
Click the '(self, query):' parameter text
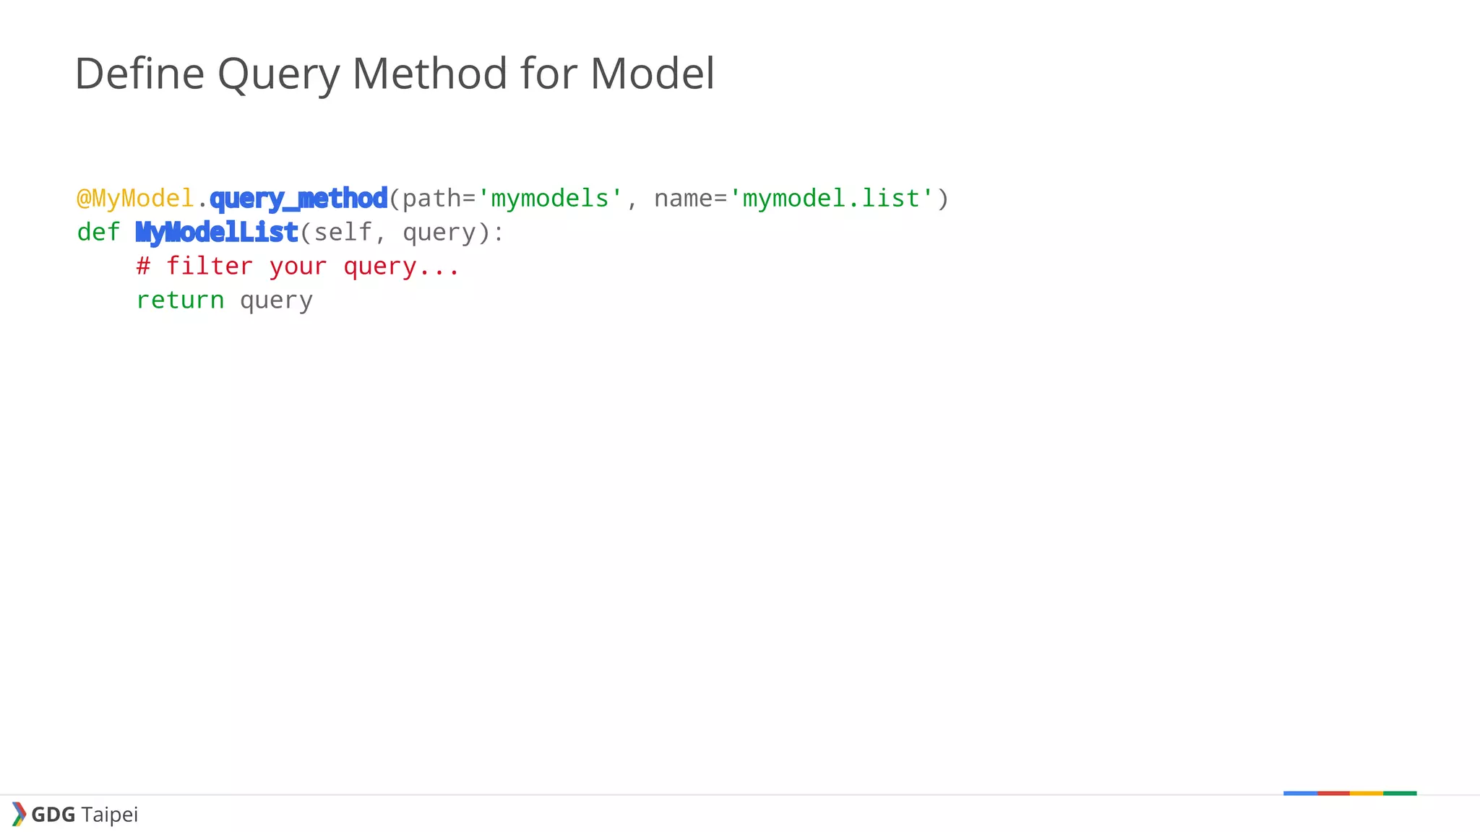point(402,233)
